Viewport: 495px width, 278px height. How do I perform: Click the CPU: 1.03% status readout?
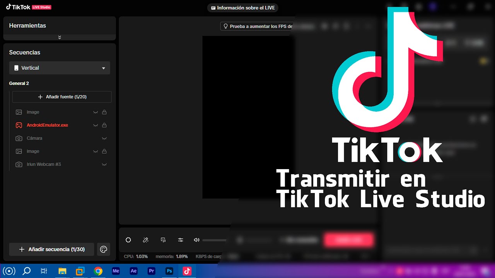[136, 256]
